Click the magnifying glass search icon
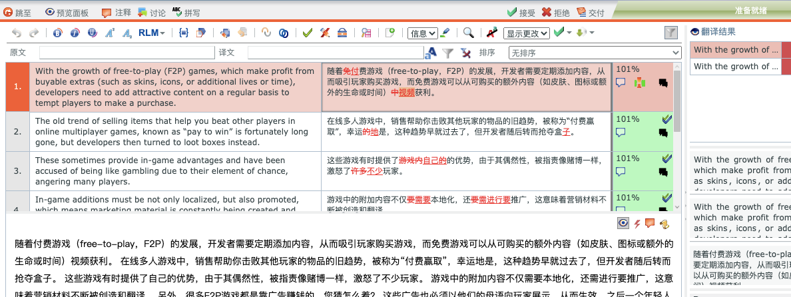 (469, 33)
